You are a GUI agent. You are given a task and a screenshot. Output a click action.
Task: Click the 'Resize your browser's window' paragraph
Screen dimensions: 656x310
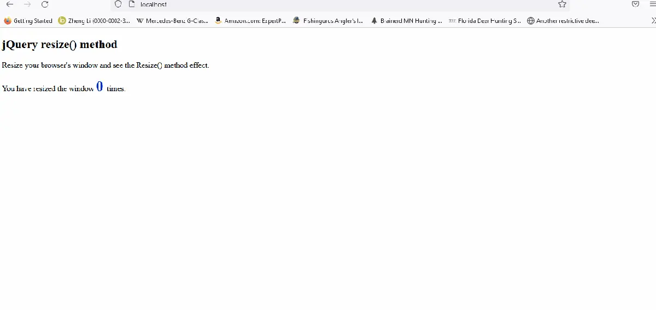coord(106,65)
